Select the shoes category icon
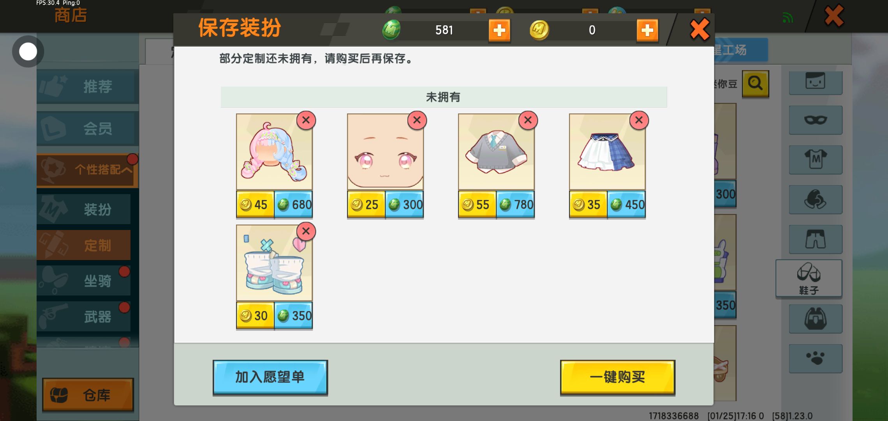The image size is (888, 421). pos(809,278)
